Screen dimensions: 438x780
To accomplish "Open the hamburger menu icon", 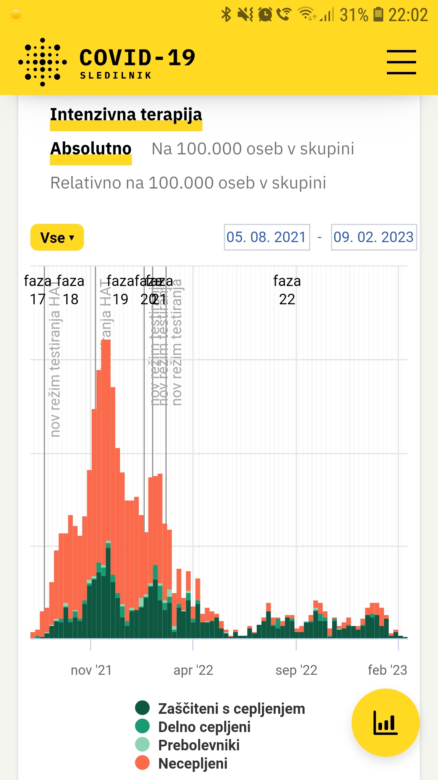I will pyautogui.click(x=401, y=62).
